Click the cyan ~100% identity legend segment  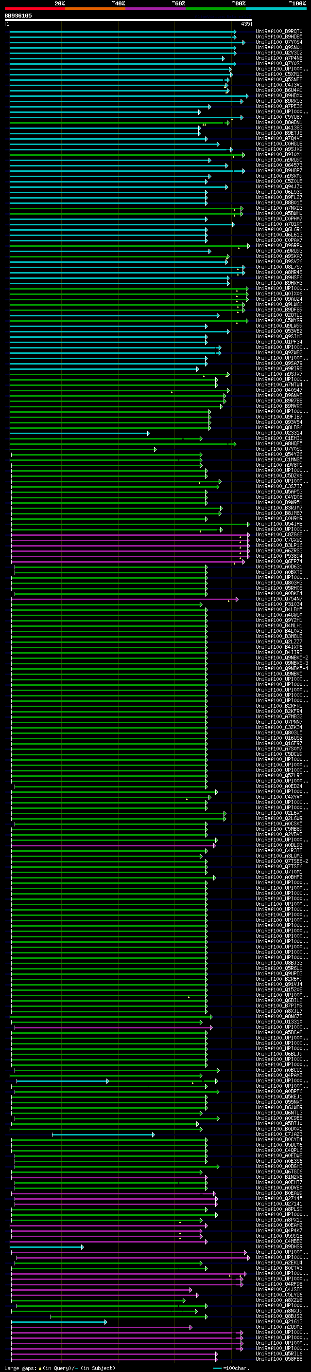click(x=276, y=9)
